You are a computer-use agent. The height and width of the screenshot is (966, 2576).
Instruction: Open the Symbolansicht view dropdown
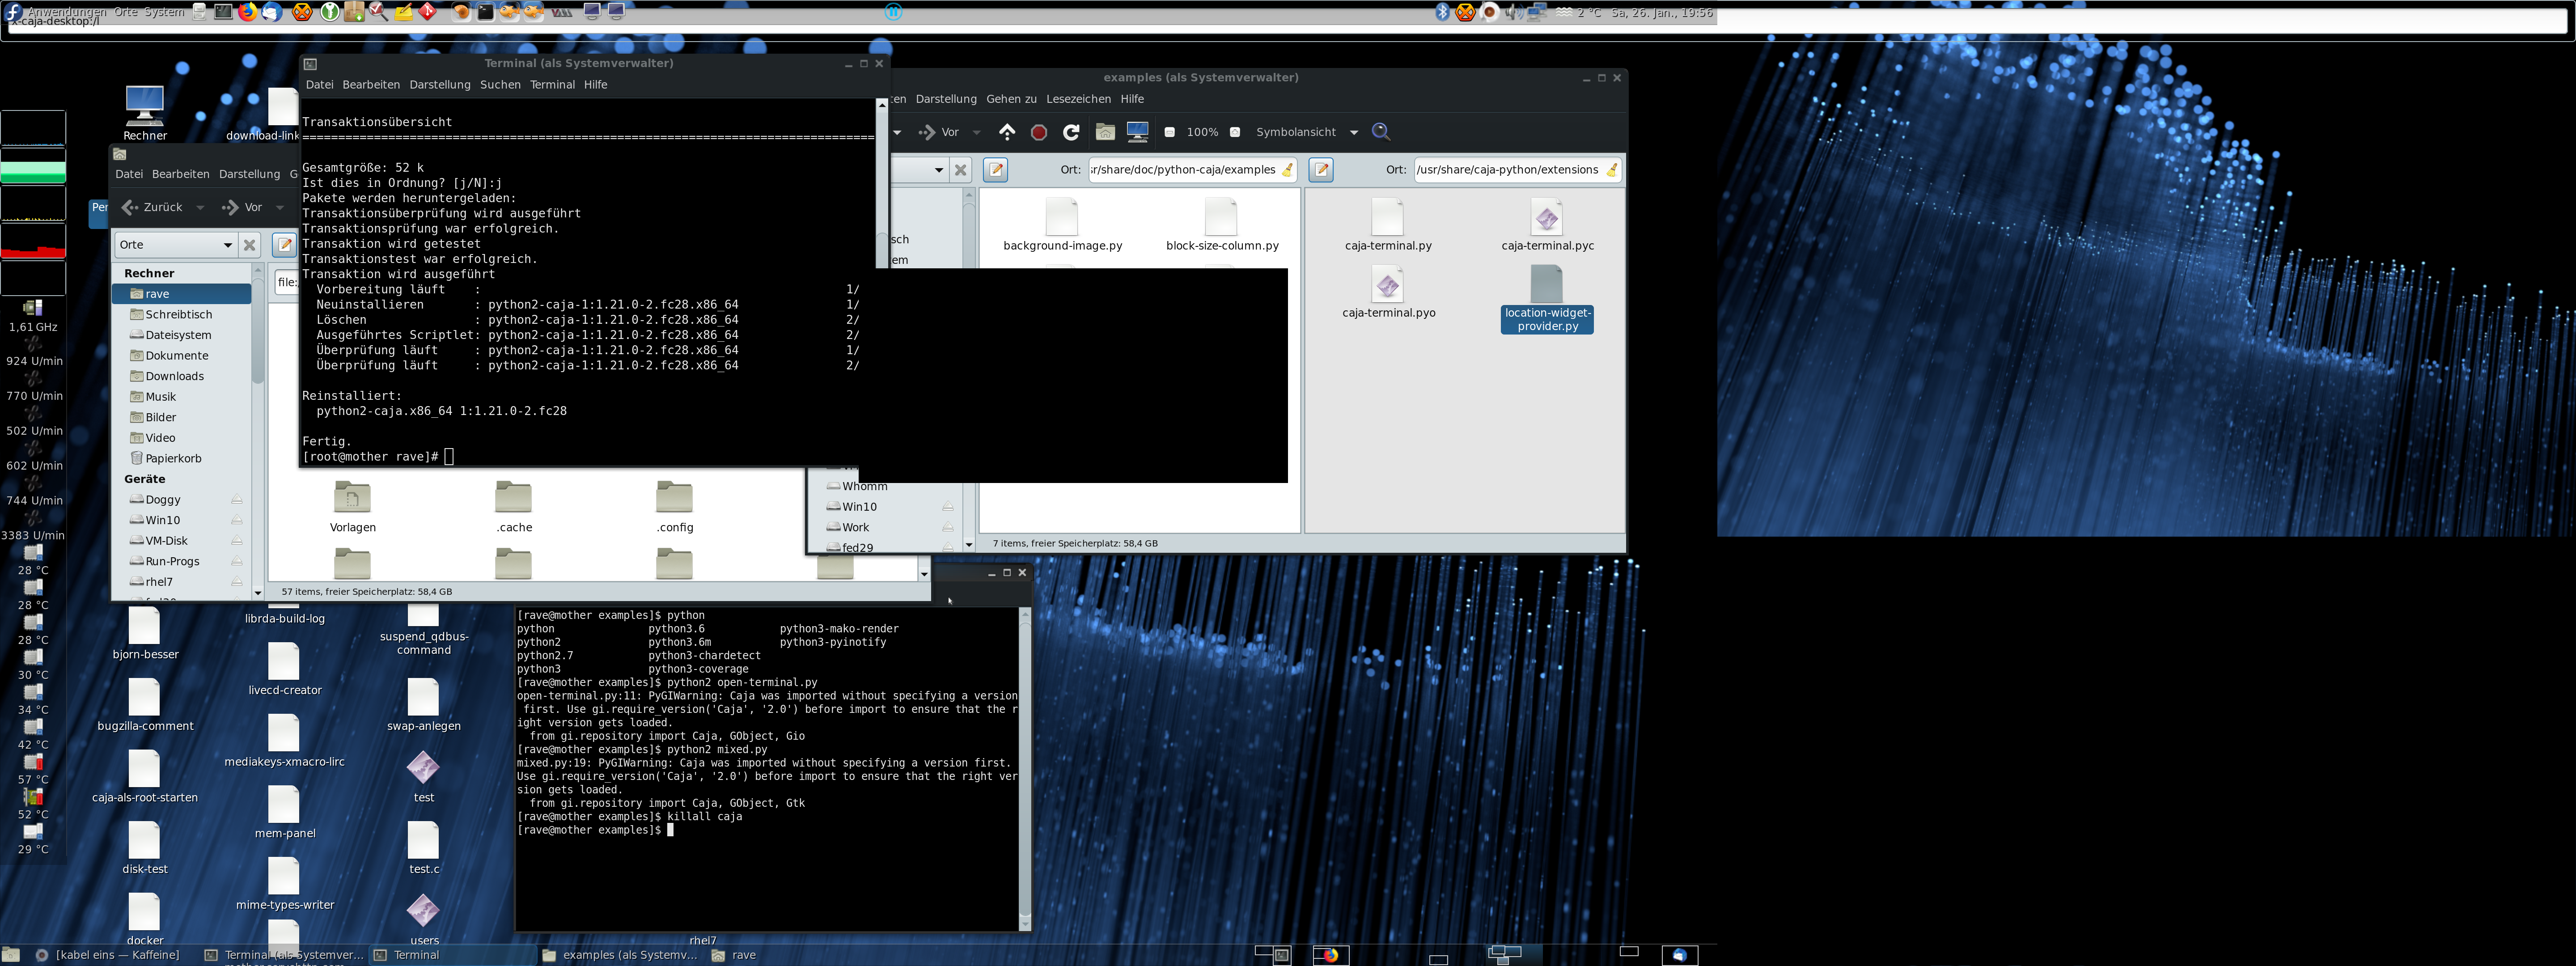pyautogui.click(x=1307, y=132)
